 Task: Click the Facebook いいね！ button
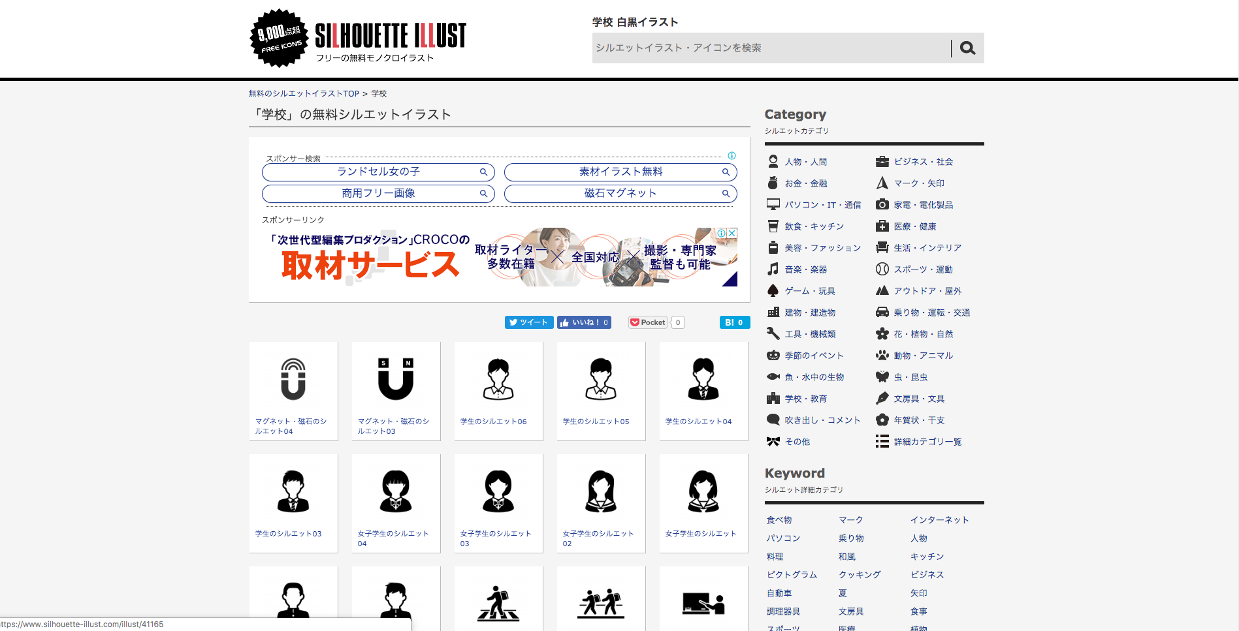(x=584, y=322)
